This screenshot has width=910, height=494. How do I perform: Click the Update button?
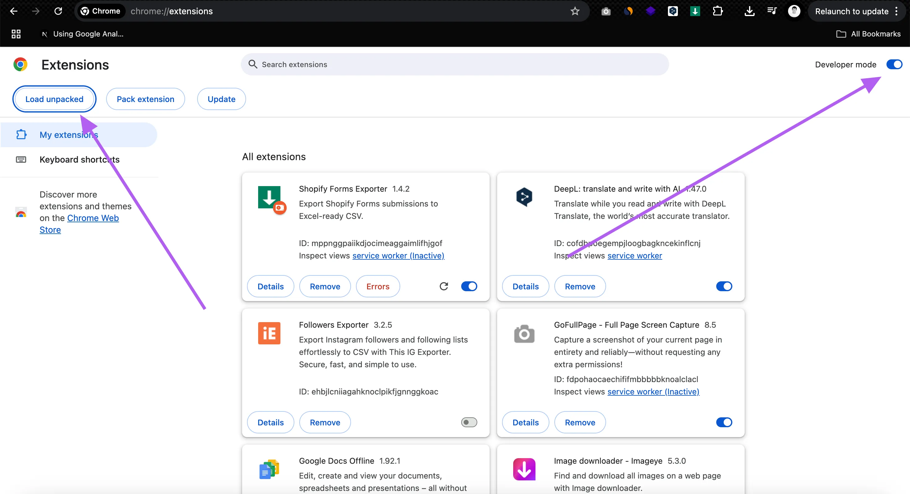tap(222, 99)
